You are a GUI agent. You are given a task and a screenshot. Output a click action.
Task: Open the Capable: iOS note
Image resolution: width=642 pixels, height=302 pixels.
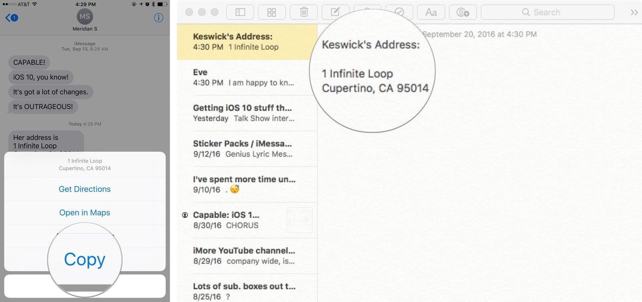point(247,220)
